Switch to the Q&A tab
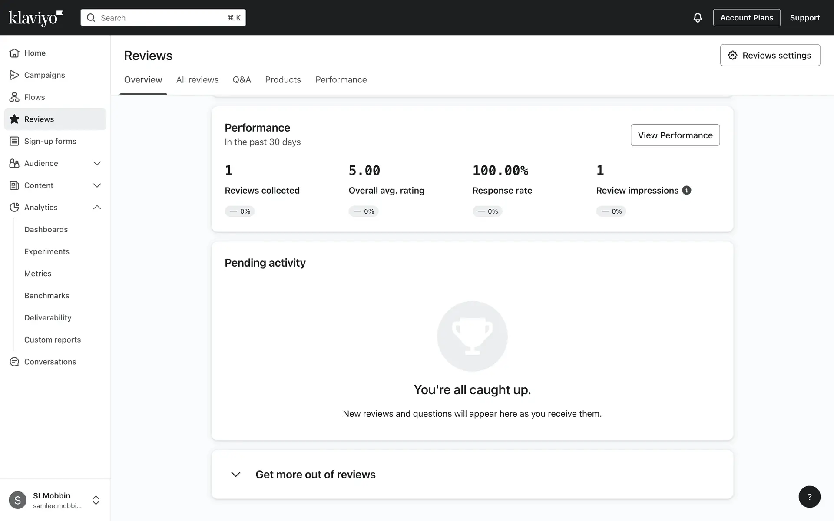This screenshot has width=834, height=521. [242, 80]
